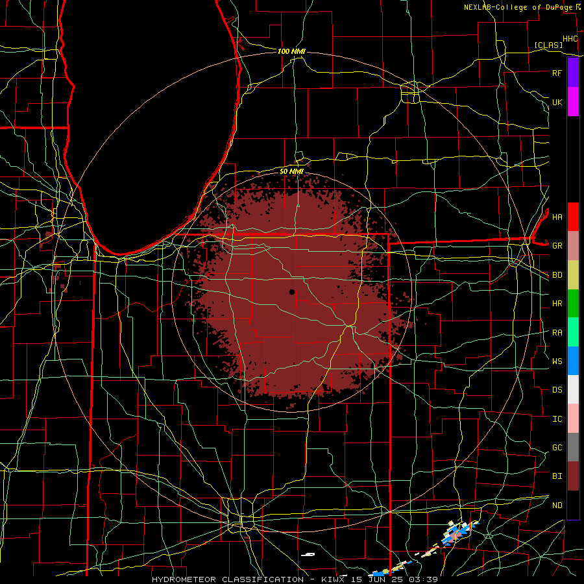Select the yellow BD legend swatch

pos(573,274)
